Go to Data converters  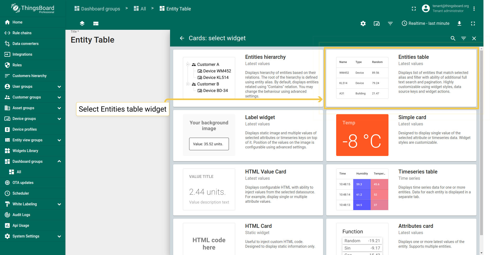click(x=33, y=44)
